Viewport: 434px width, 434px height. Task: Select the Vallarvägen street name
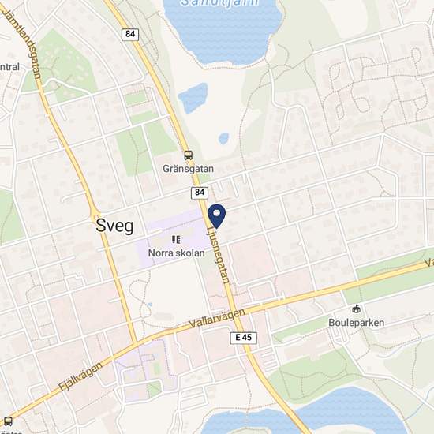(217, 318)
